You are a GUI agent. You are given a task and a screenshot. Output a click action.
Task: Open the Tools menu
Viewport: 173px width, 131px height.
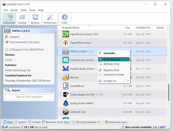32,10
